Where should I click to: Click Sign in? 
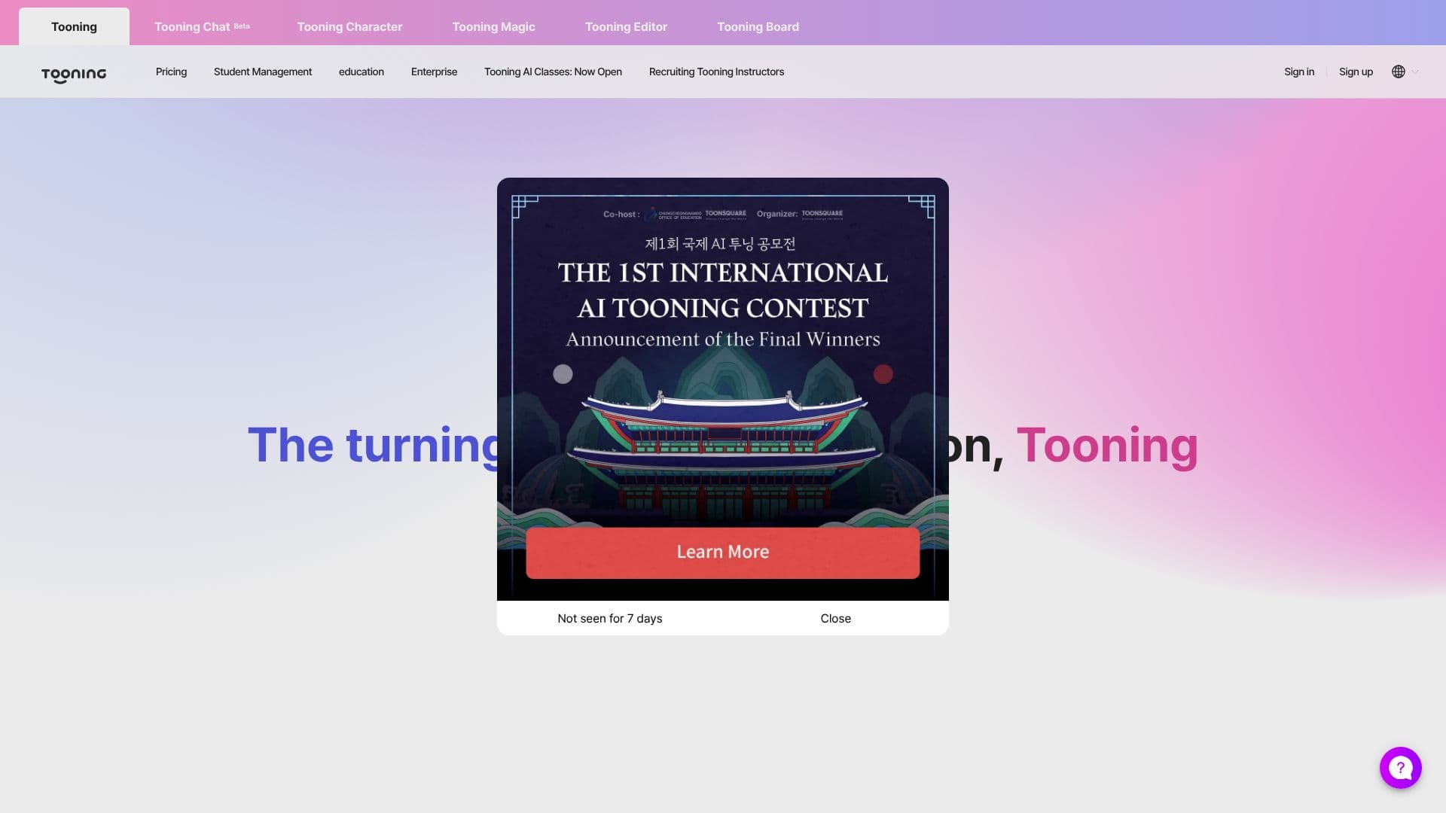pos(1299,72)
